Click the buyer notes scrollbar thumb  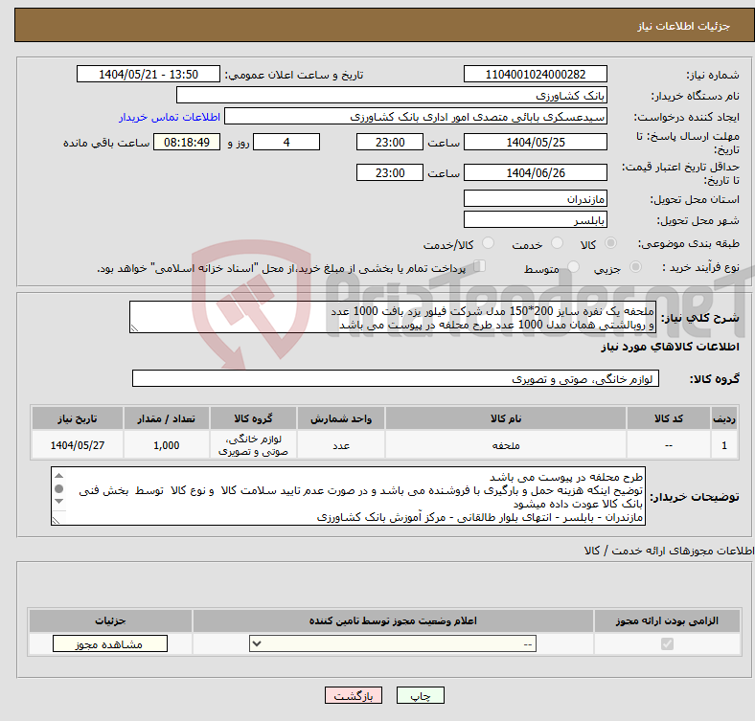click(x=58, y=488)
